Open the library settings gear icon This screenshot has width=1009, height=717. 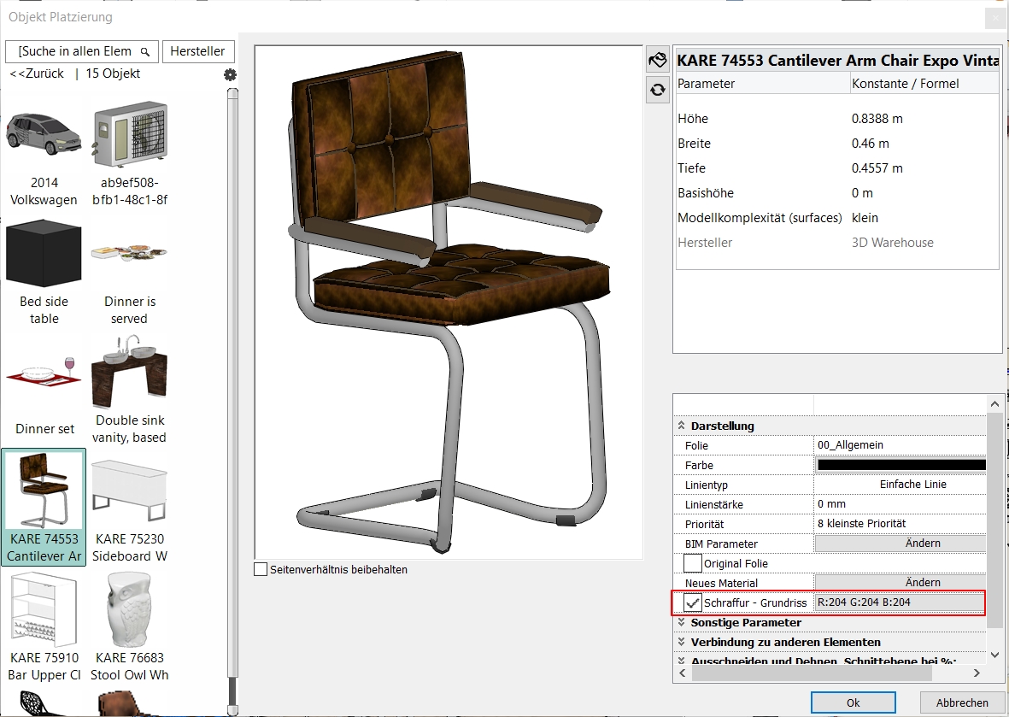[x=230, y=74]
